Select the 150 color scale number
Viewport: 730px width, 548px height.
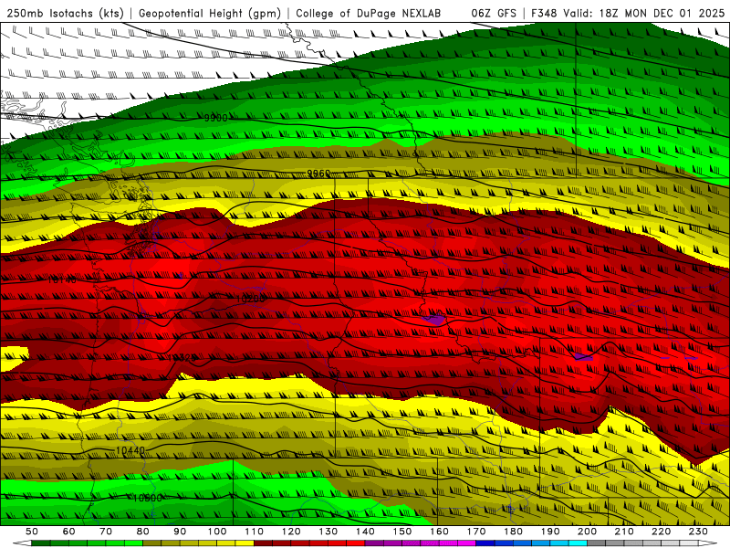[402, 532]
